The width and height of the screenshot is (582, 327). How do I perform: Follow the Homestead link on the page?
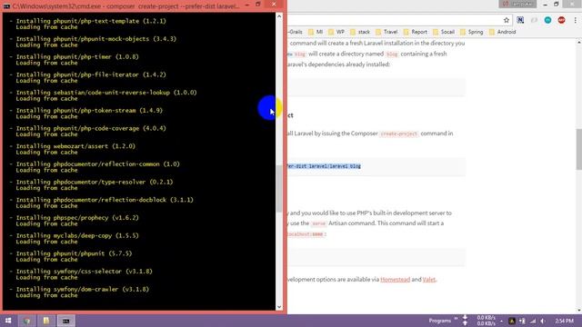coord(396,280)
